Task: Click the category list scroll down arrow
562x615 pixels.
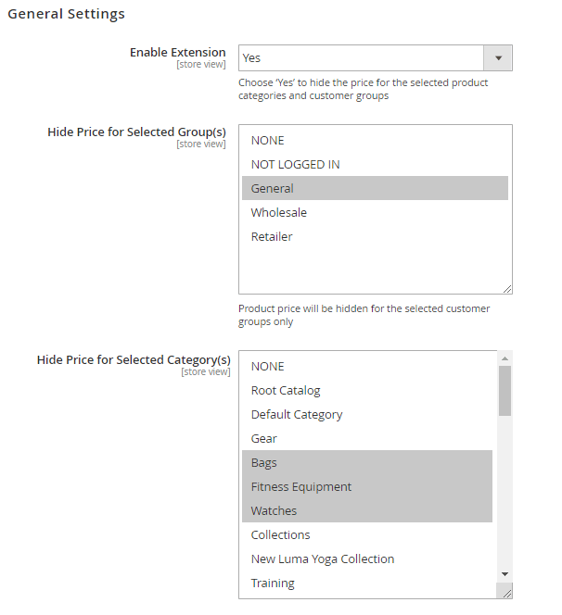Action: pyautogui.click(x=505, y=574)
